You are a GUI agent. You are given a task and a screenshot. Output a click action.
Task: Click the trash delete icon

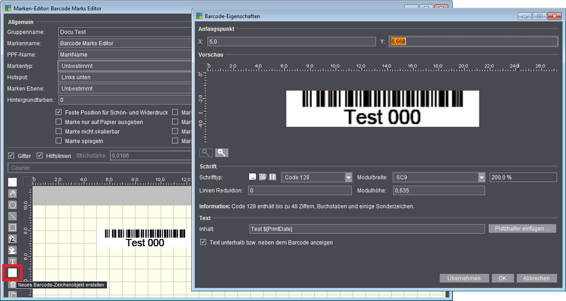tap(12, 285)
